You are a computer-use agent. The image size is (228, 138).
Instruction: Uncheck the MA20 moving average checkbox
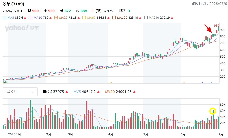(x=56, y=18)
